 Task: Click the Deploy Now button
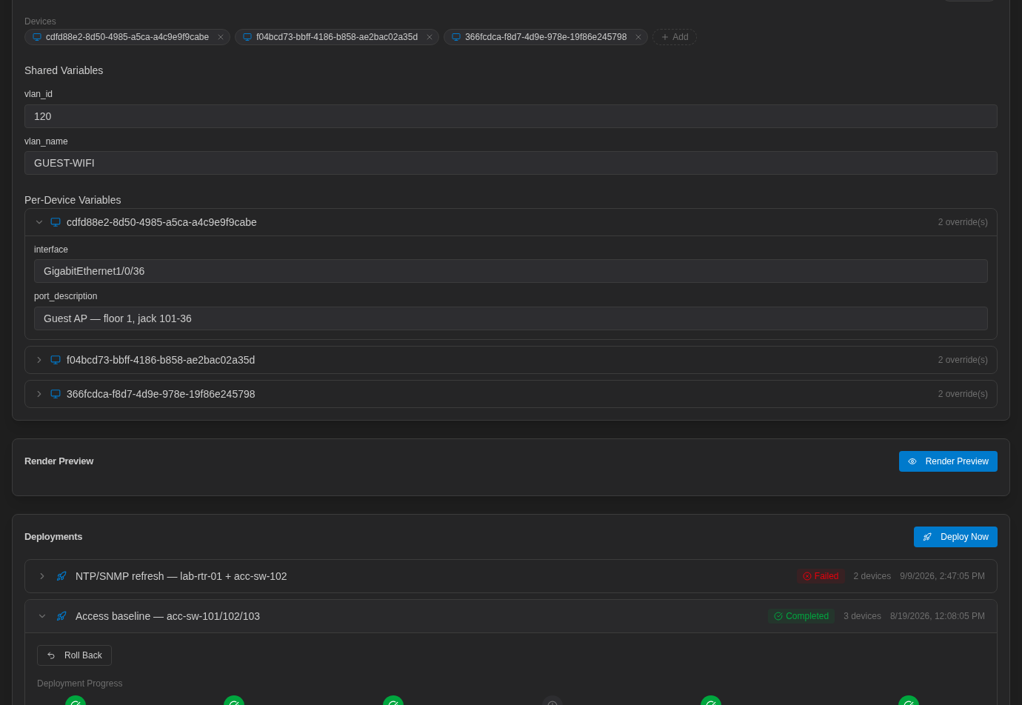[955, 537]
